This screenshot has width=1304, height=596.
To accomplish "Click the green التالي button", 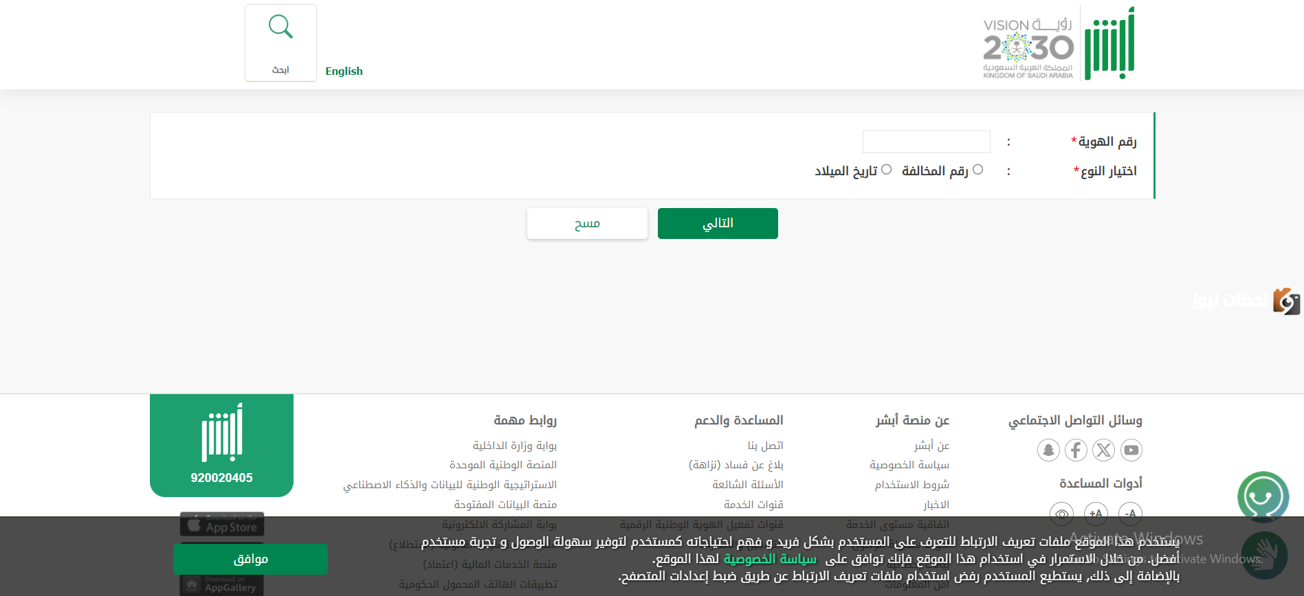I will 718,223.
